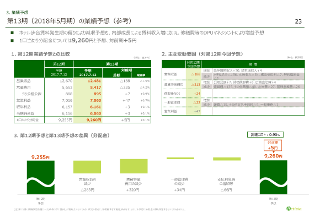Click heading '1. 第12期業績予想との比較'
The height and width of the screenshot is (218, 309).
(x=41, y=54)
